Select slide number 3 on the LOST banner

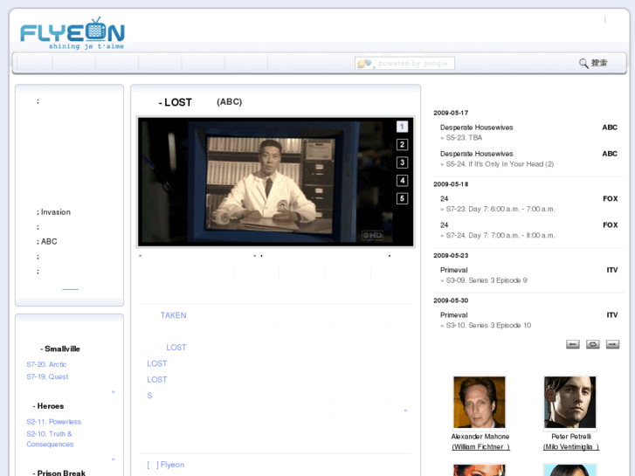point(402,162)
